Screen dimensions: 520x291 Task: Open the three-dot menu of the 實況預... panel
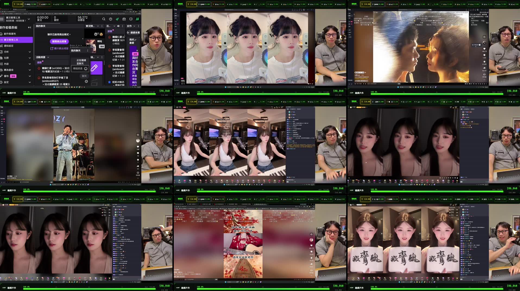coord(102,26)
